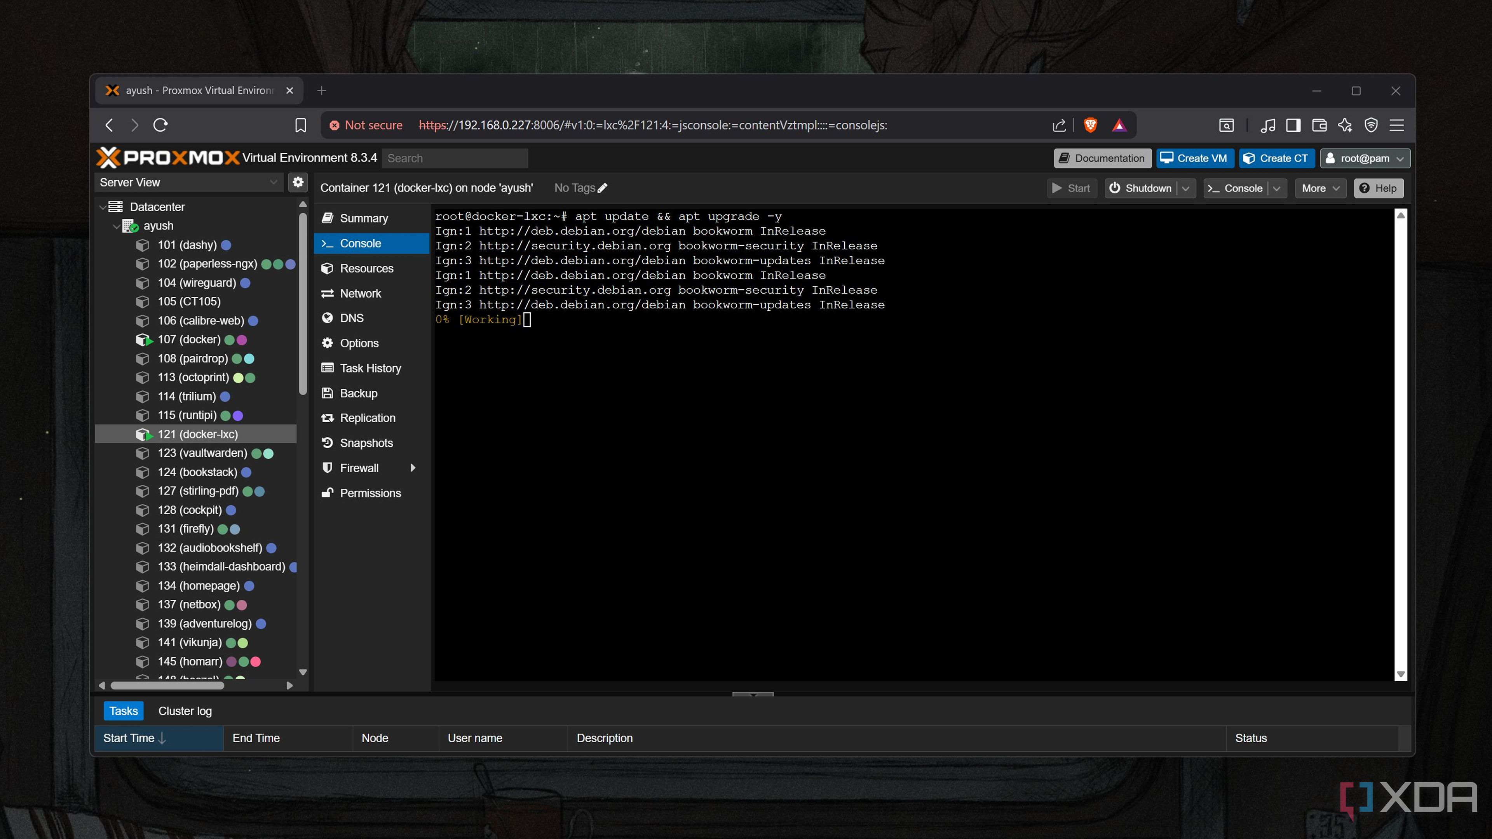Open the Brave VPN shield icon
Screen dimensions: 1492x839
[x=1371, y=125]
